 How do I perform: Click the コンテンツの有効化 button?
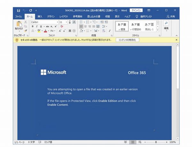click(x=127, y=40)
